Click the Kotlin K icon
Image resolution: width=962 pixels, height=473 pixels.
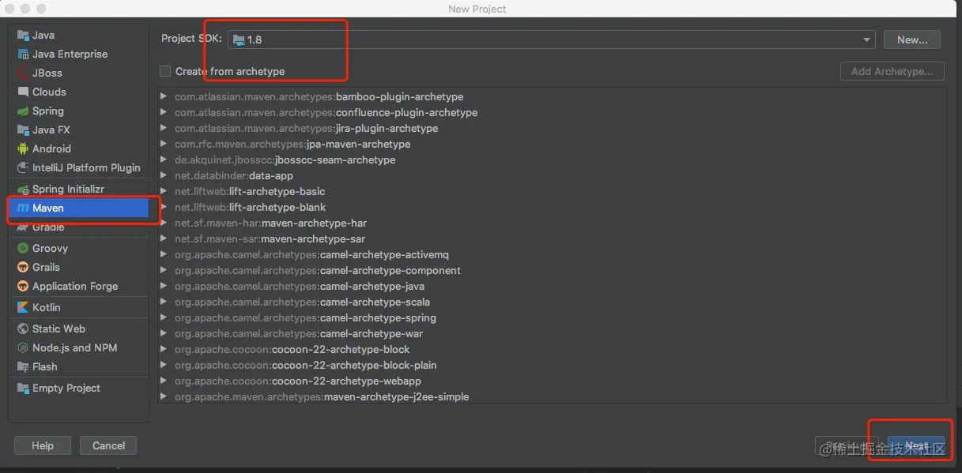23,308
